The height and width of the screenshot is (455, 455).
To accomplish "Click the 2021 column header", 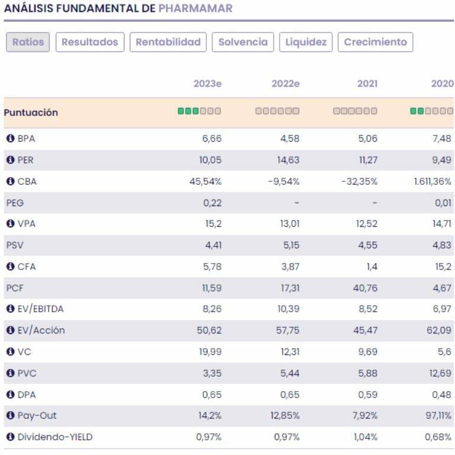I will point(367,84).
